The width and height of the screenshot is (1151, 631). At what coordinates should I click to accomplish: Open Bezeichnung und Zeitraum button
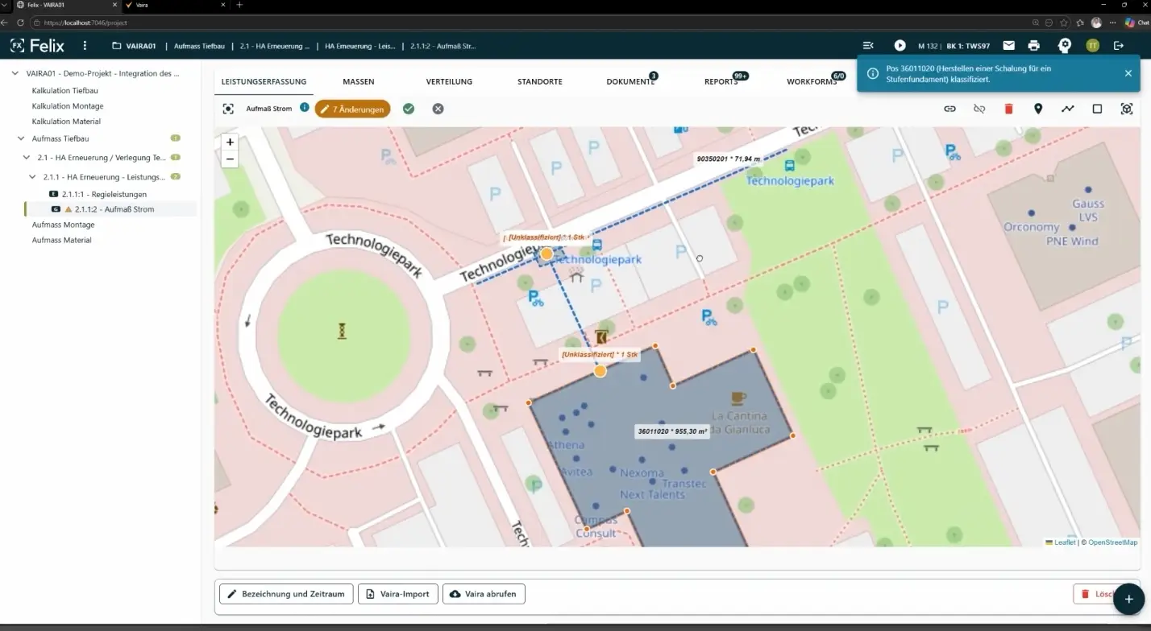click(x=286, y=594)
